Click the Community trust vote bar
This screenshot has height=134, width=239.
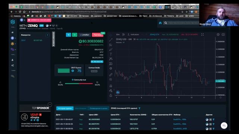79,83
